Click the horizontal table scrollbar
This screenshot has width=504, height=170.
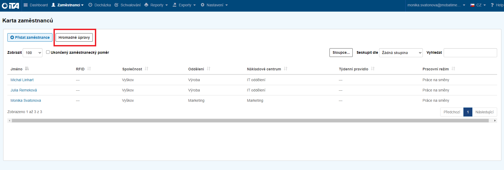coord(250,120)
